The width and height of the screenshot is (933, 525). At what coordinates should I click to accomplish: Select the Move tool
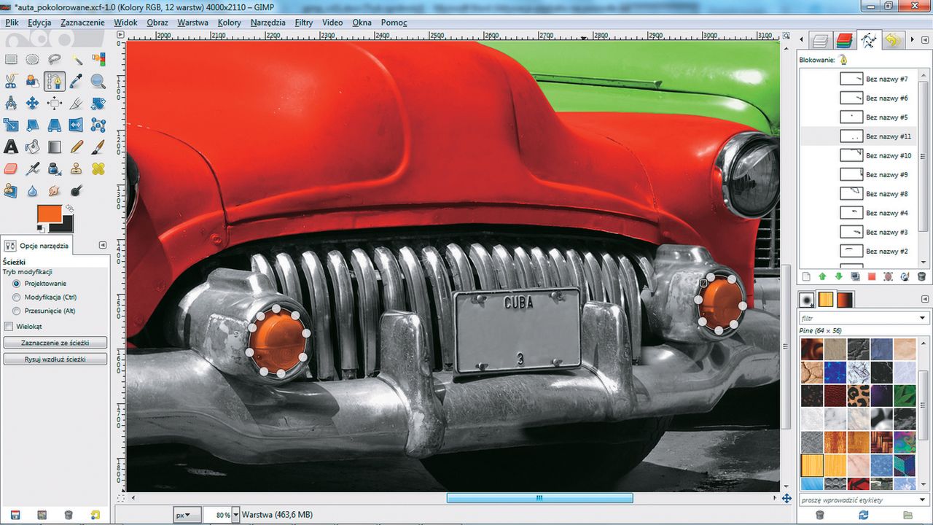point(33,104)
